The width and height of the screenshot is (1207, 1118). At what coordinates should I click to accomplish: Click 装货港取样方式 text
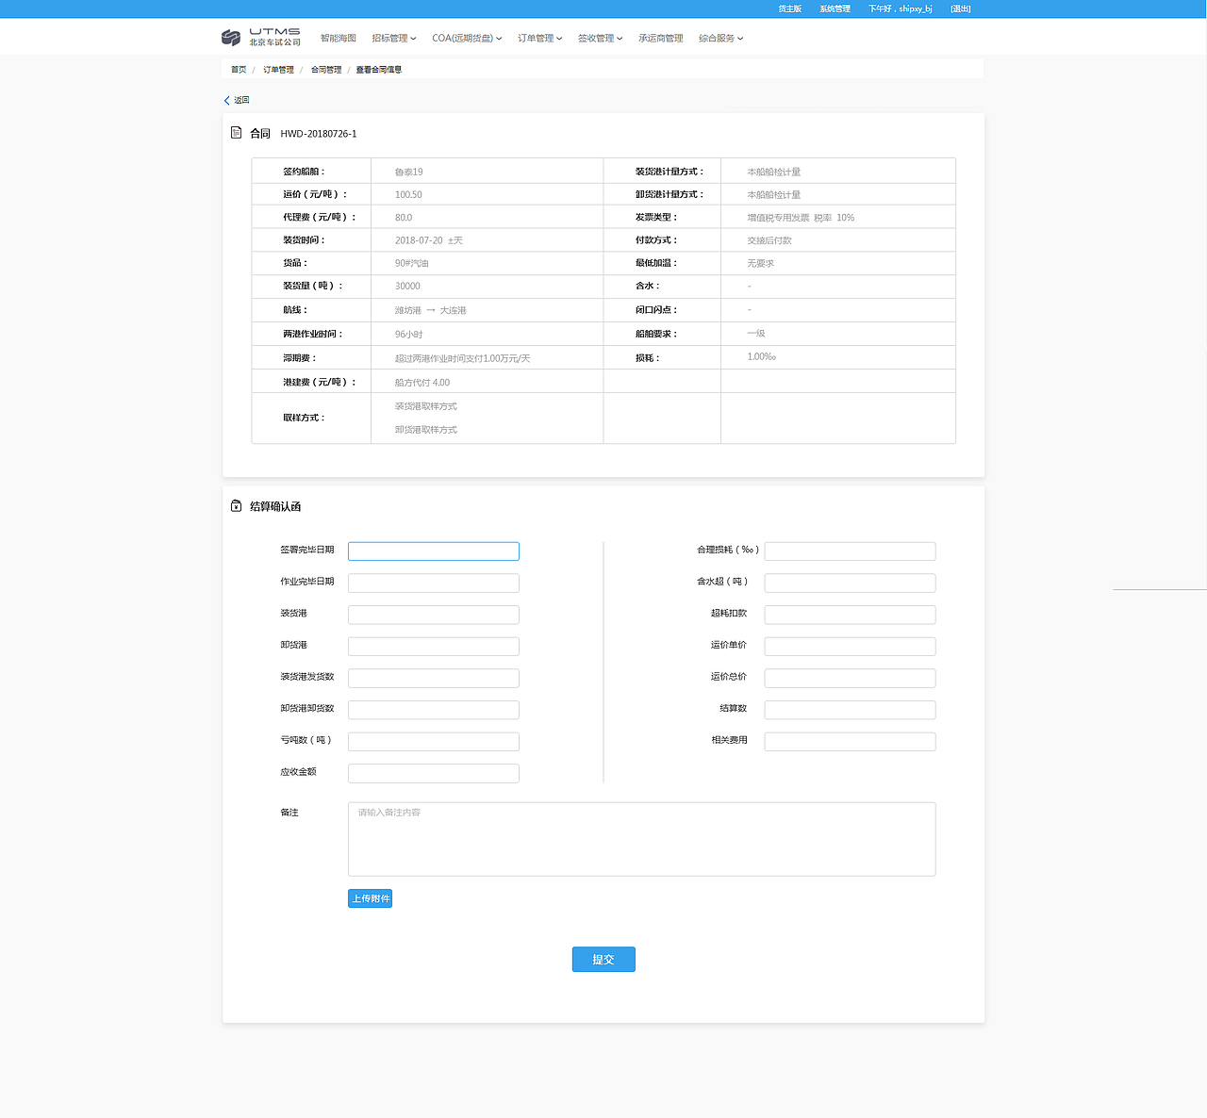pos(426,406)
